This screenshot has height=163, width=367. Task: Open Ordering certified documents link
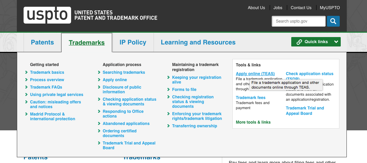click(120, 133)
